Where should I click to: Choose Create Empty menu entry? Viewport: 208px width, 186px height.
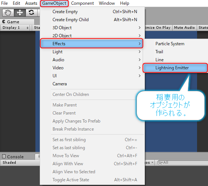[92, 12]
